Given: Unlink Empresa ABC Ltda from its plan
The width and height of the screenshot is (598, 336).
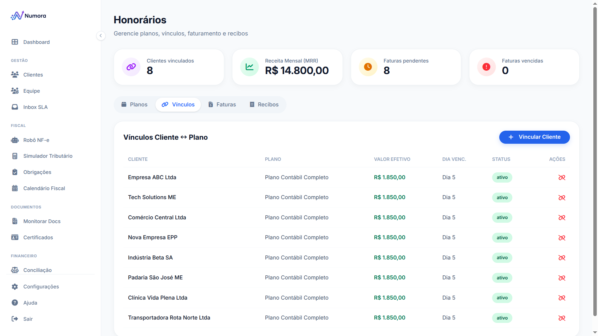Looking at the screenshot, I should click(x=562, y=177).
